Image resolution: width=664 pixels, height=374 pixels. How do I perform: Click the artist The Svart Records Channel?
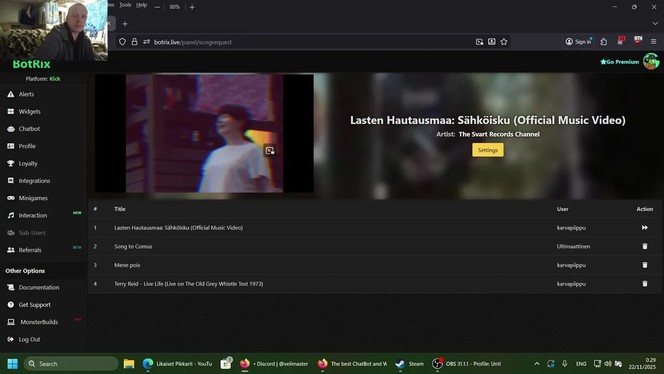[x=499, y=134]
